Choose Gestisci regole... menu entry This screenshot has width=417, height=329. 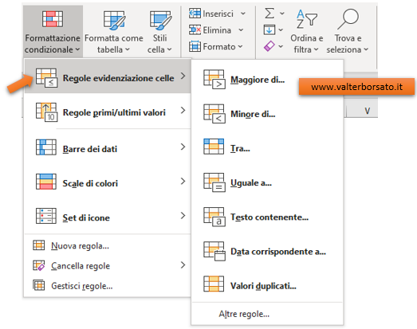tap(108, 286)
